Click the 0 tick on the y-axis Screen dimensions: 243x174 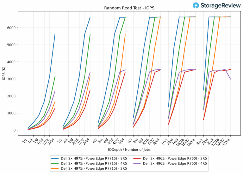[x=15, y=130]
